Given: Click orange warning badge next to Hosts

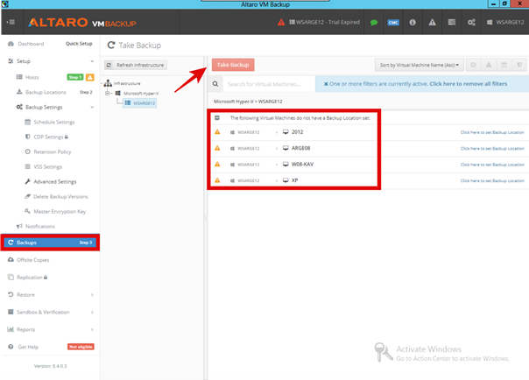Looking at the screenshot, I should 89,77.
